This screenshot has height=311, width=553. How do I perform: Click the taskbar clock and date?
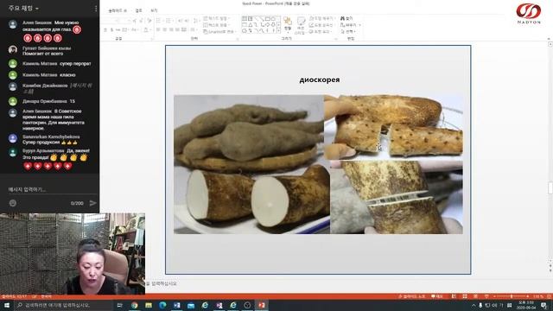[x=526, y=305]
